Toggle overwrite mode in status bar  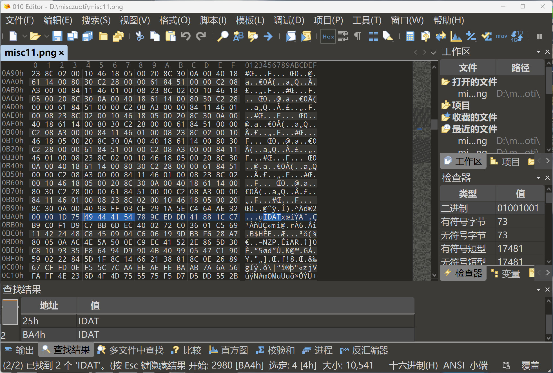530,365
